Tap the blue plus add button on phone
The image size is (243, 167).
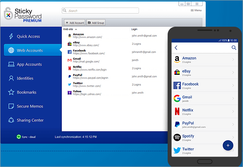click(x=228, y=145)
